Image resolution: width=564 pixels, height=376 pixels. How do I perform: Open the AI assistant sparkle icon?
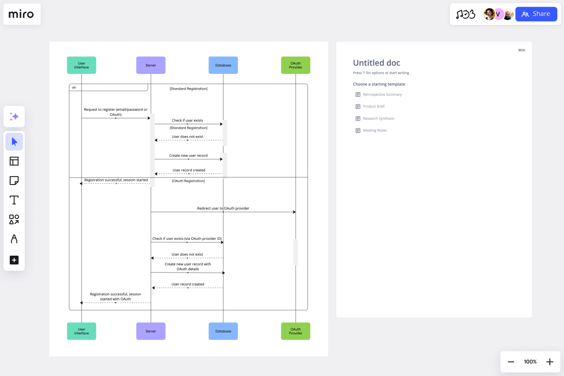[x=14, y=116]
